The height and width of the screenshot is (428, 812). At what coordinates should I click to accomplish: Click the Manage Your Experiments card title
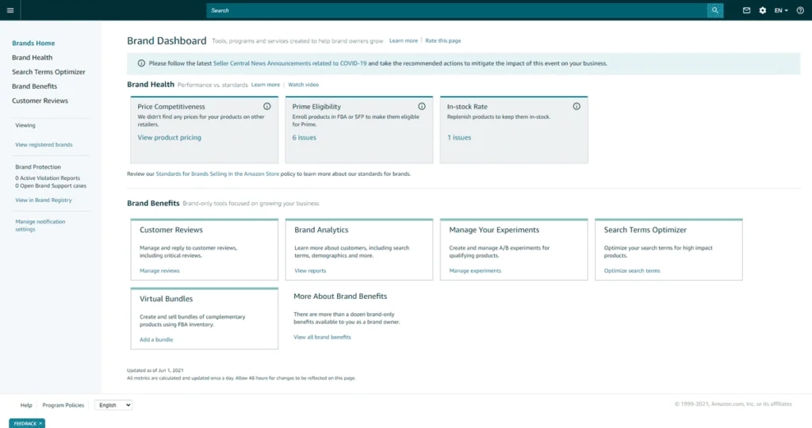tap(494, 230)
